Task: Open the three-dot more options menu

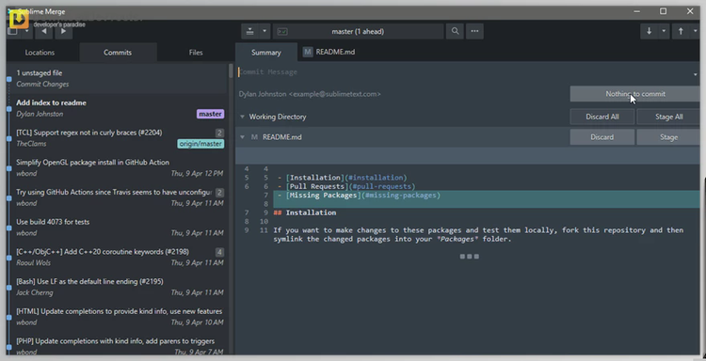Action: click(474, 31)
